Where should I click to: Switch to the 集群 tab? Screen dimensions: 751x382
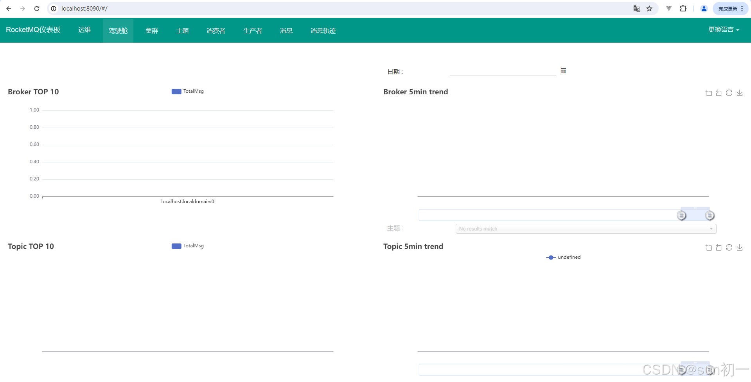click(152, 30)
